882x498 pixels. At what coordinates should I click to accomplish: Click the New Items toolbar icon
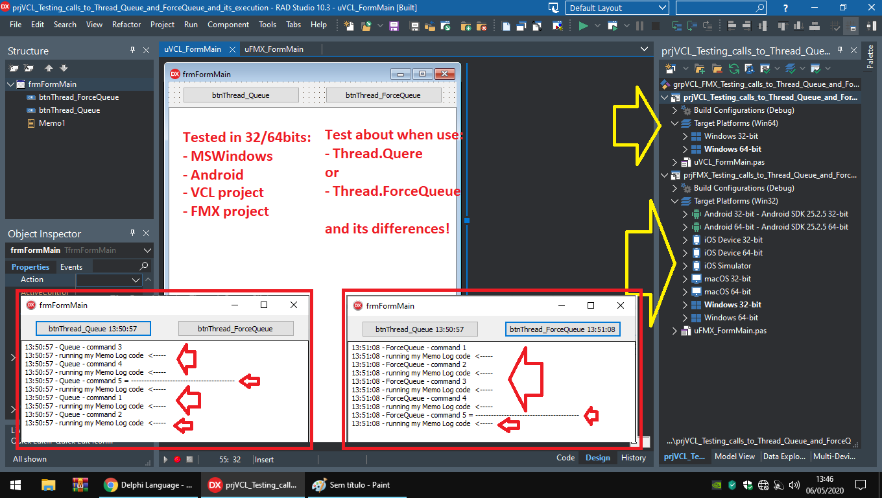tap(349, 26)
